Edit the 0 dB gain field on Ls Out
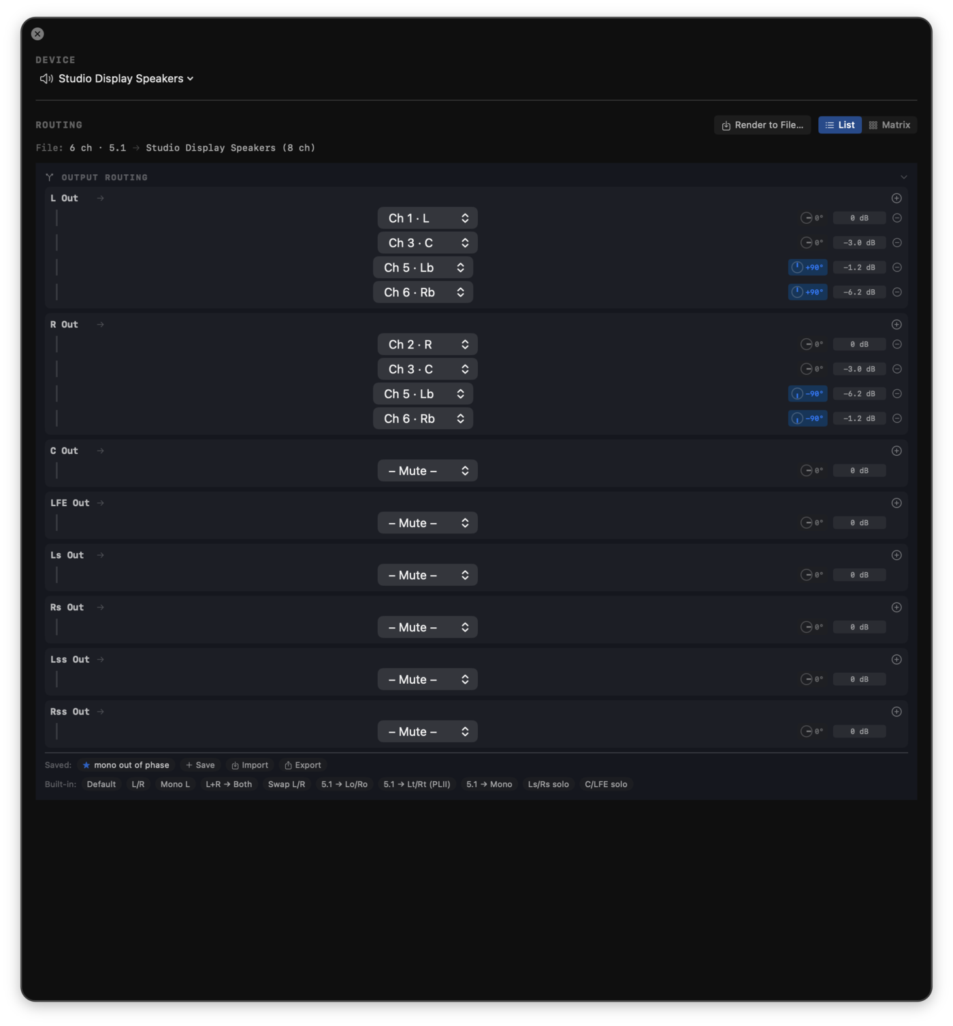 (x=859, y=575)
